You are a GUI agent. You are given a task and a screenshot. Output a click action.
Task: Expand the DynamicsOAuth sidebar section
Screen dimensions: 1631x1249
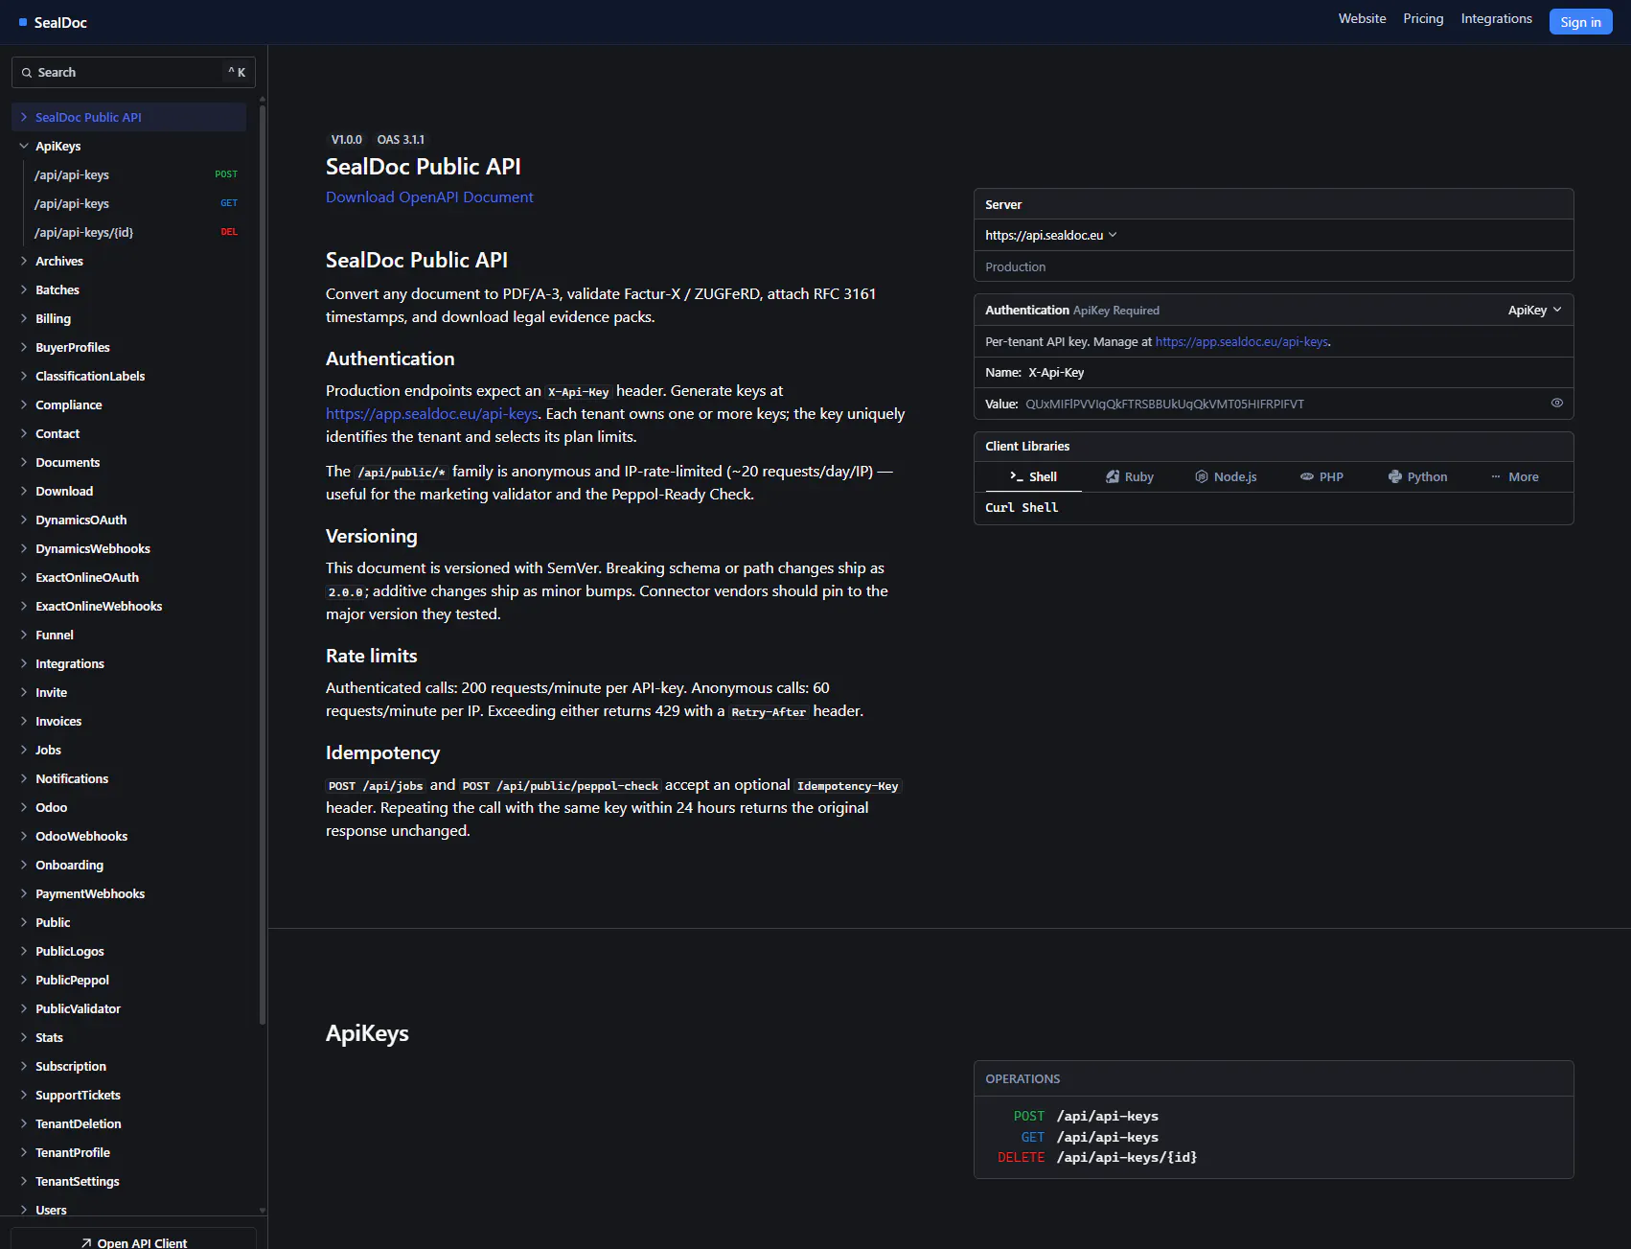(x=128, y=520)
